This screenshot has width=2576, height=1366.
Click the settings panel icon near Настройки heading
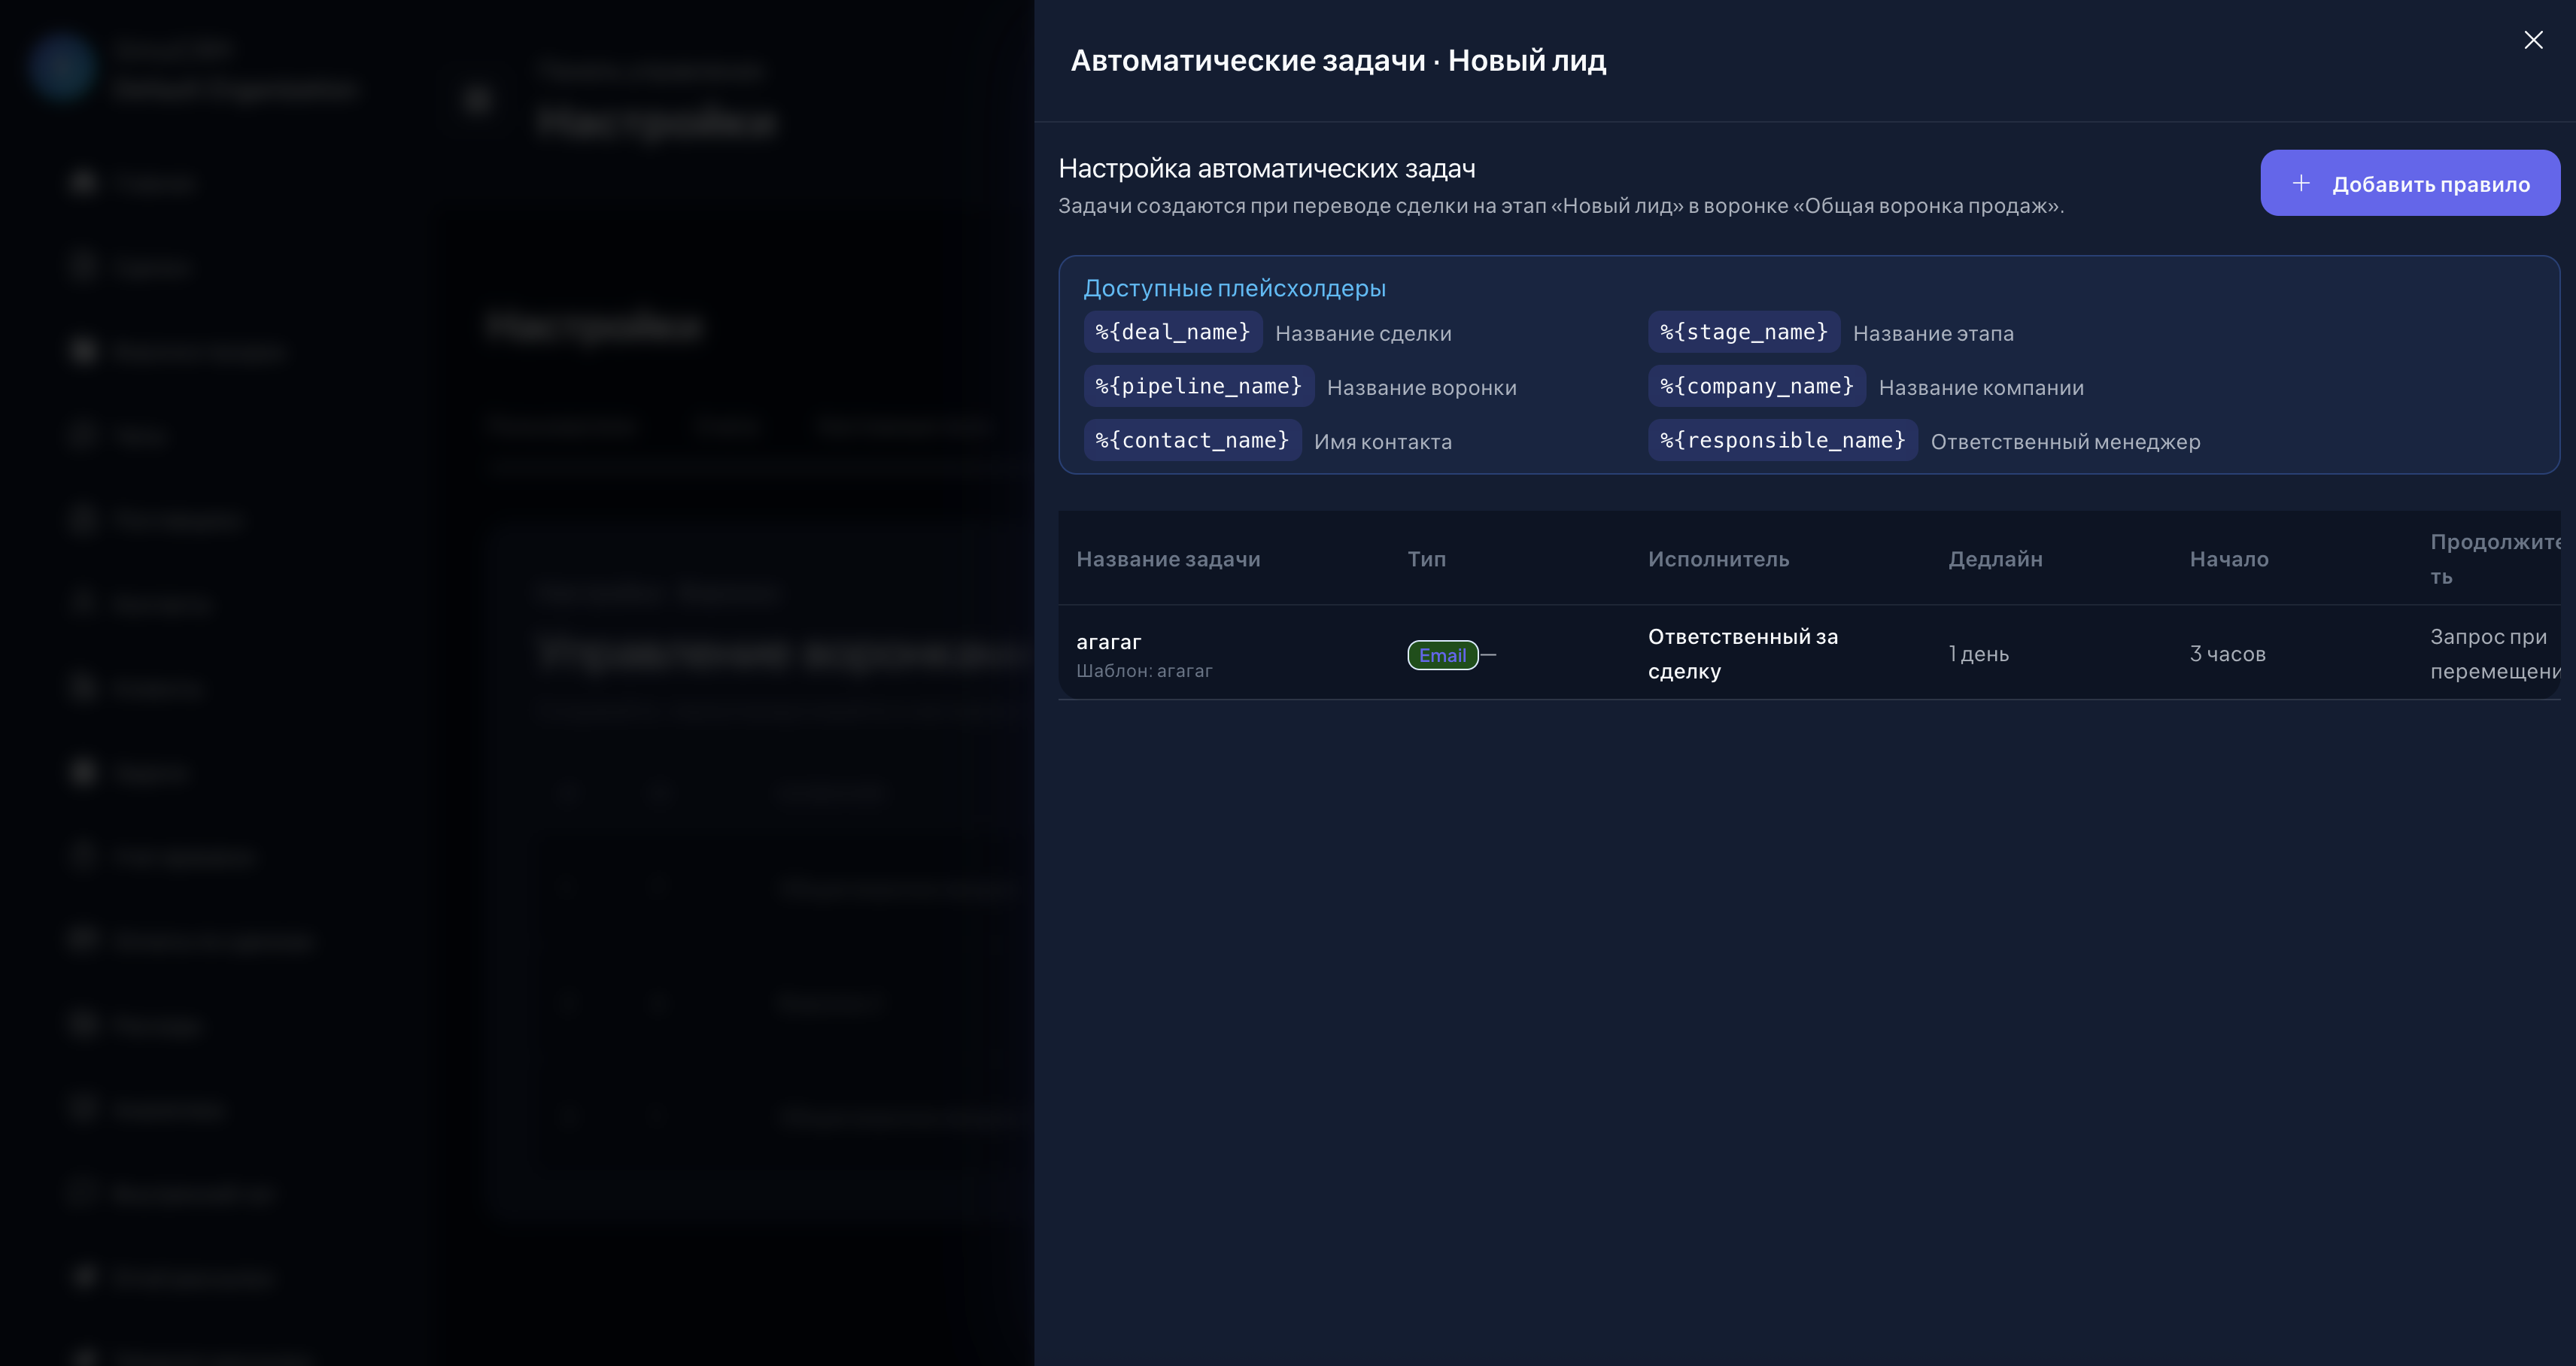coord(477,99)
